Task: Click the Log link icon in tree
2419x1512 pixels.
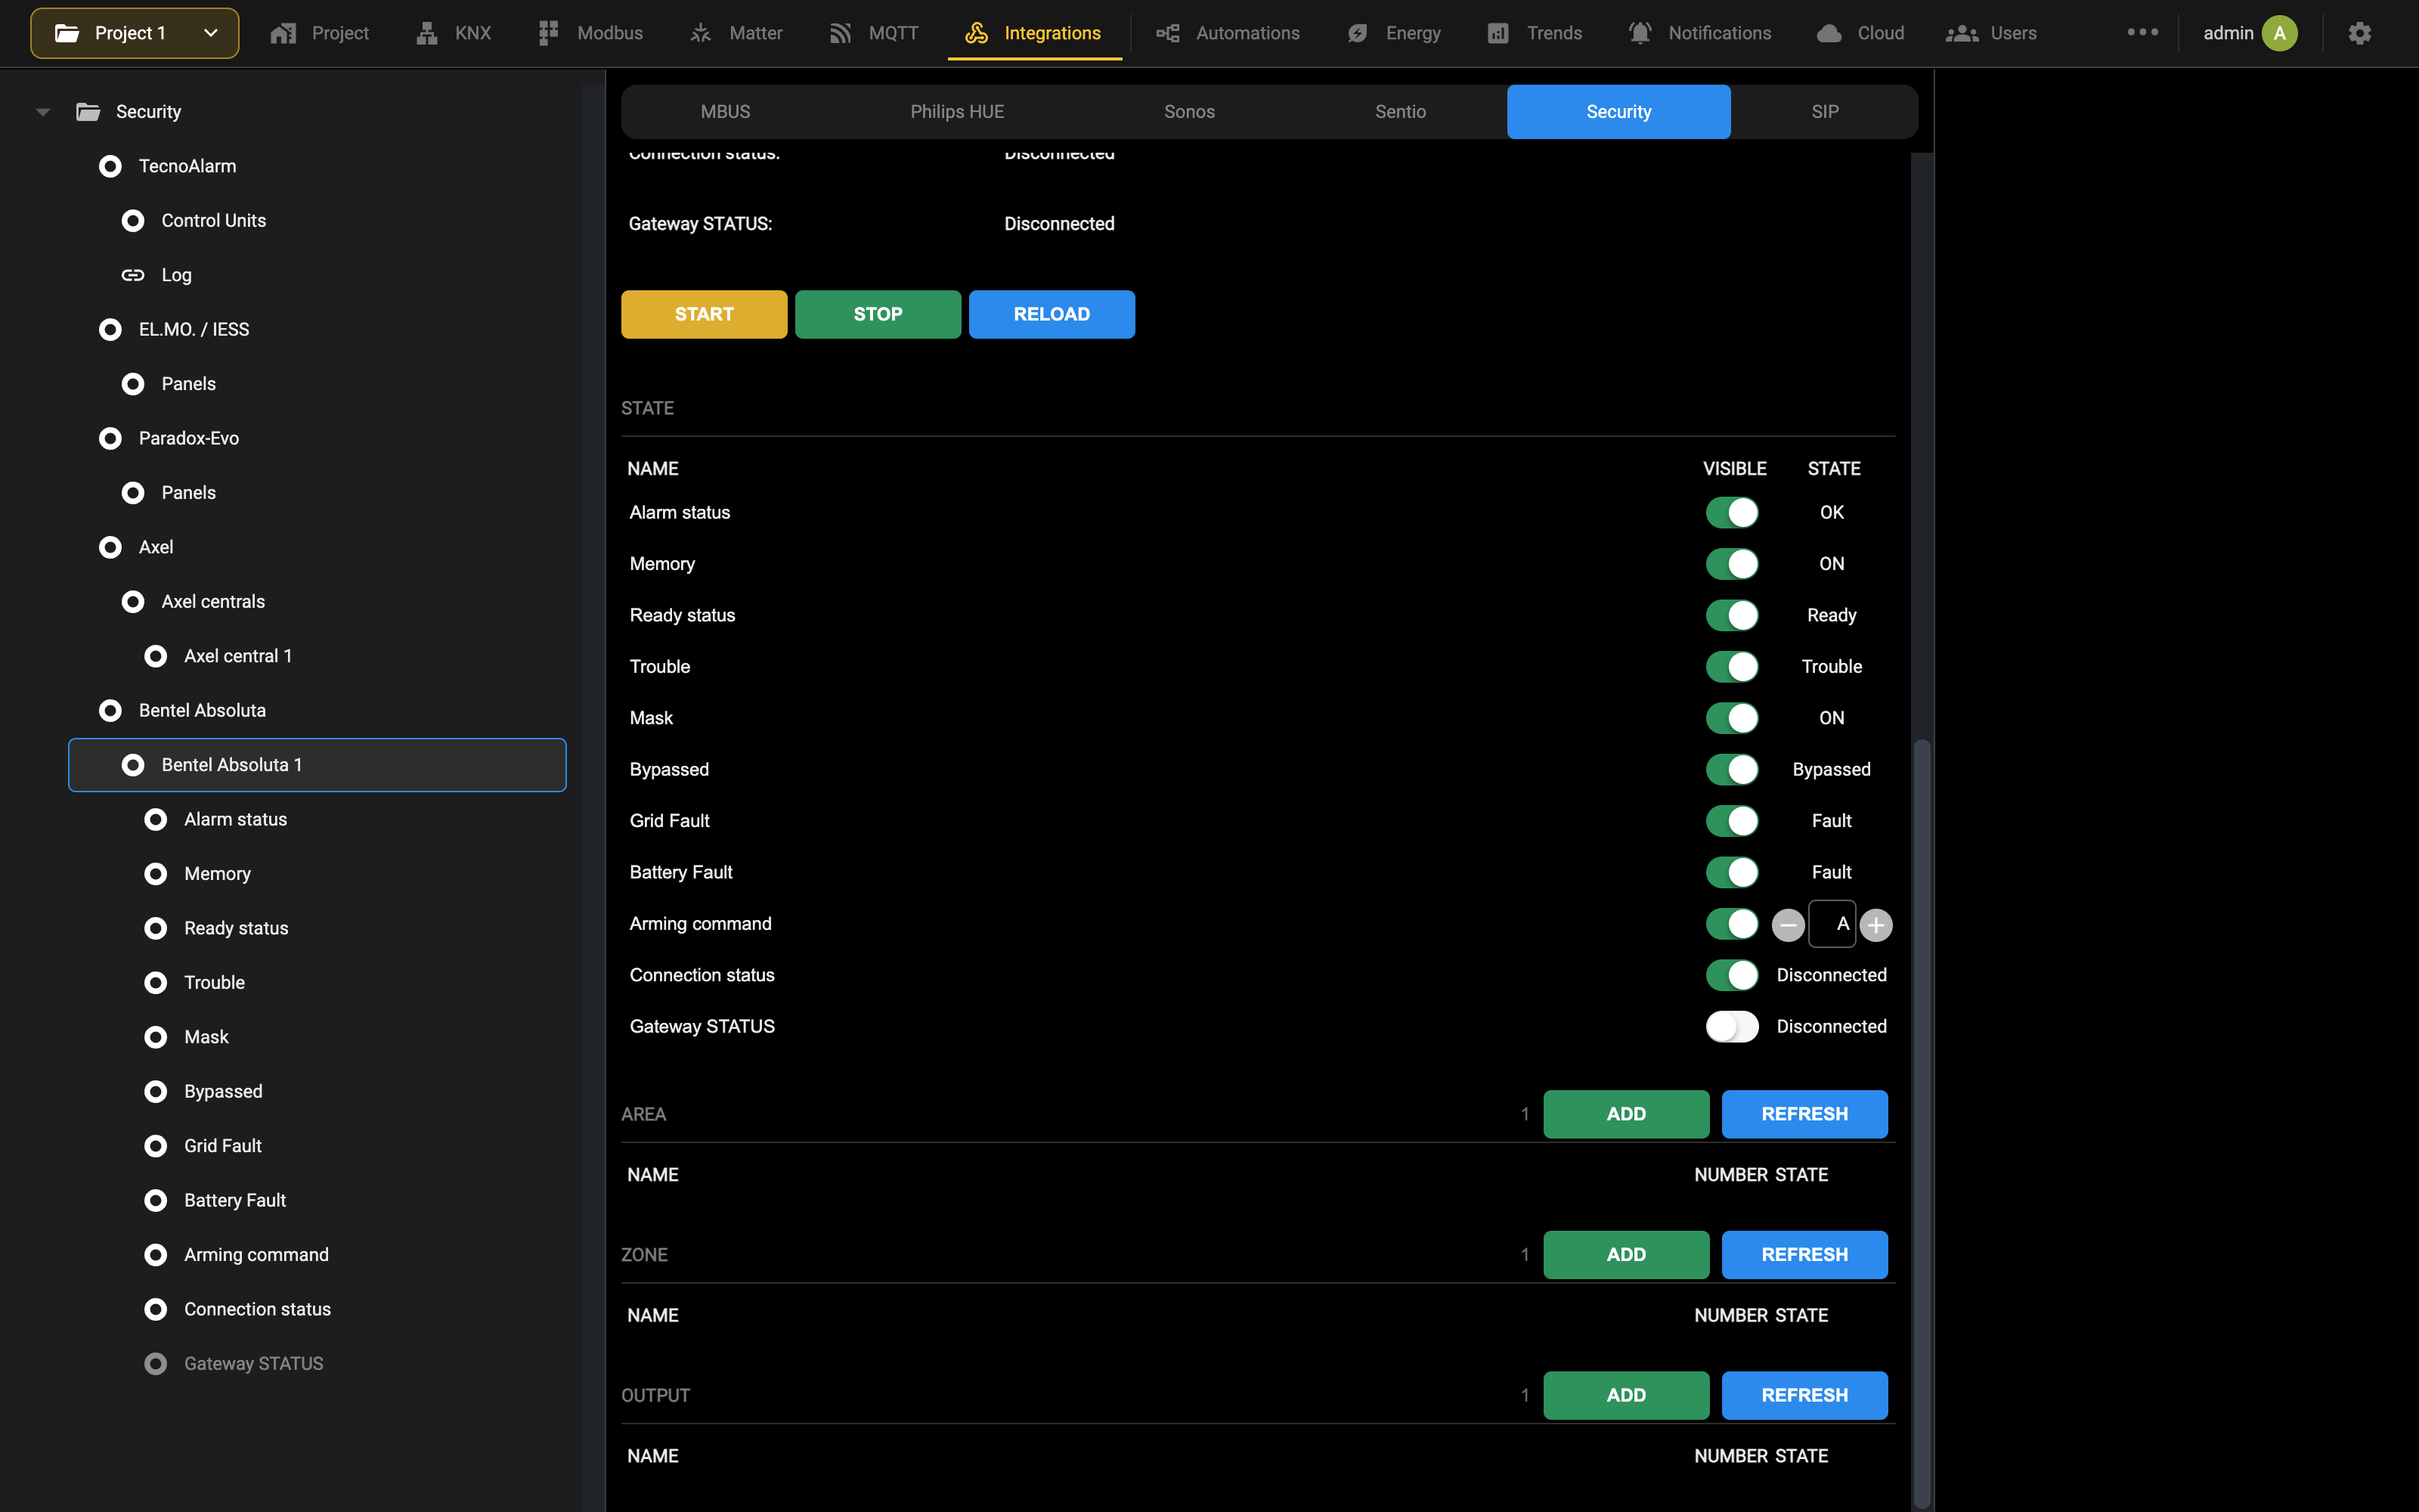Action: pyautogui.click(x=133, y=275)
